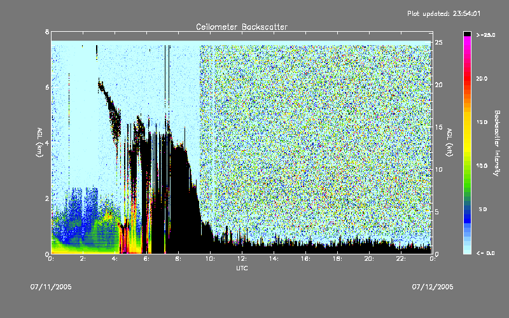Click the '4' tick on km axis
The image size is (509, 318).
(x=47, y=142)
